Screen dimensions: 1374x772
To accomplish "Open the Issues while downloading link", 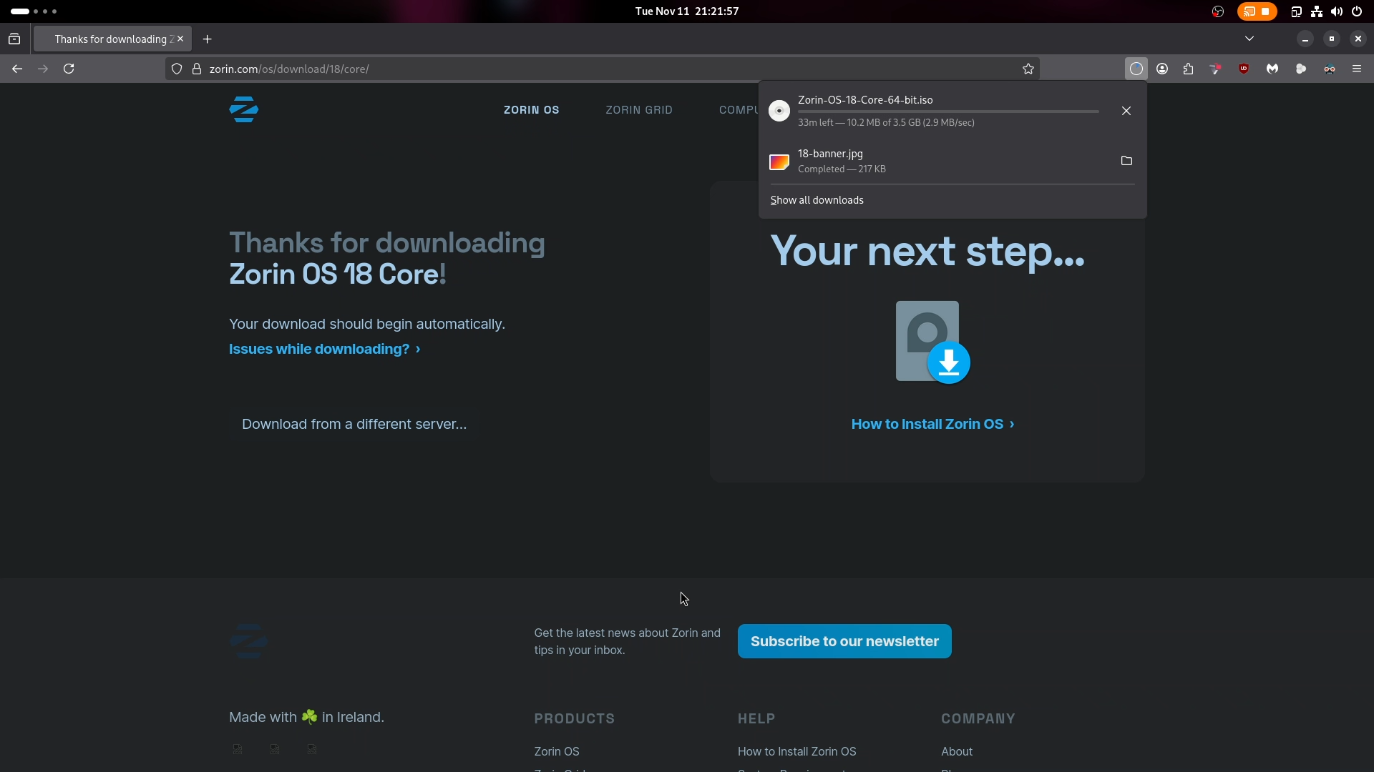I will coord(319,349).
